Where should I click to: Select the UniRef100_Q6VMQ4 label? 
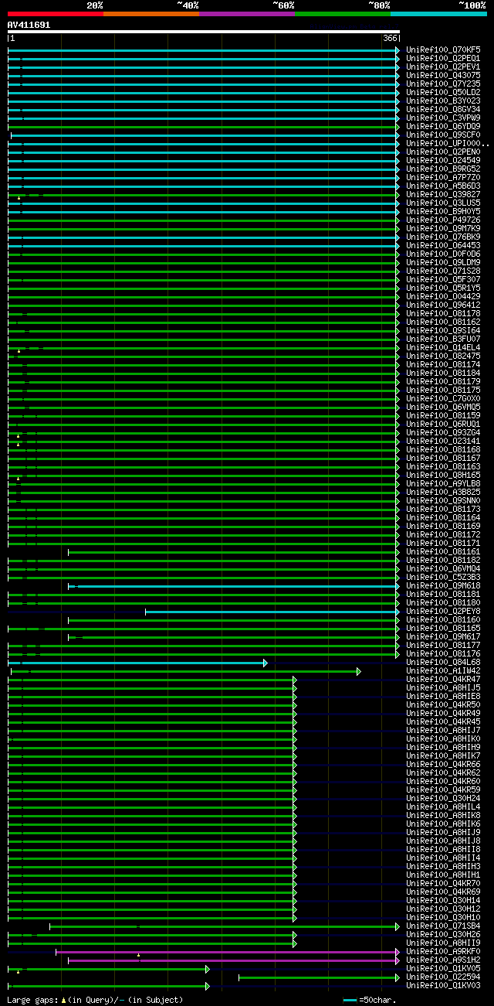443,568
